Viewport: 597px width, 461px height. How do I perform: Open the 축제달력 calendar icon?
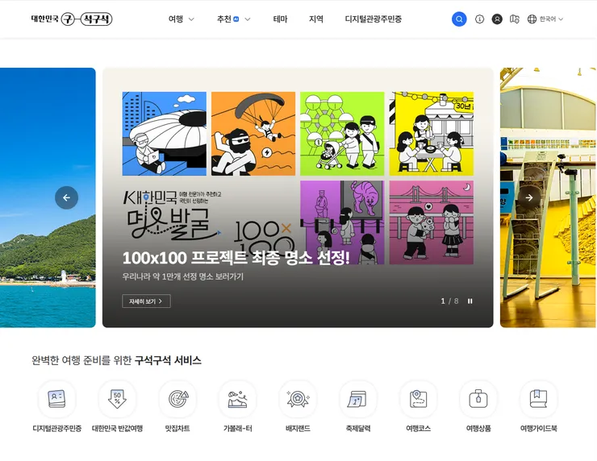pyautogui.click(x=358, y=399)
